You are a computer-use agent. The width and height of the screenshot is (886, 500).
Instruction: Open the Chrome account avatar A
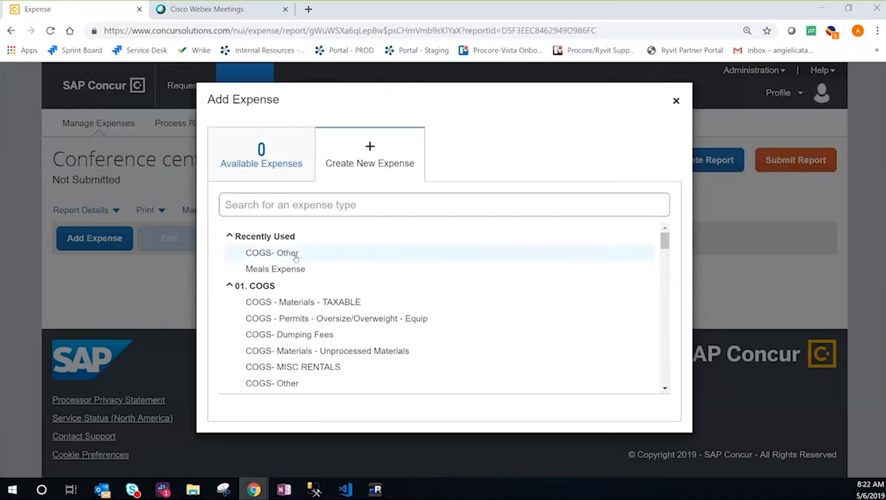click(x=858, y=31)
